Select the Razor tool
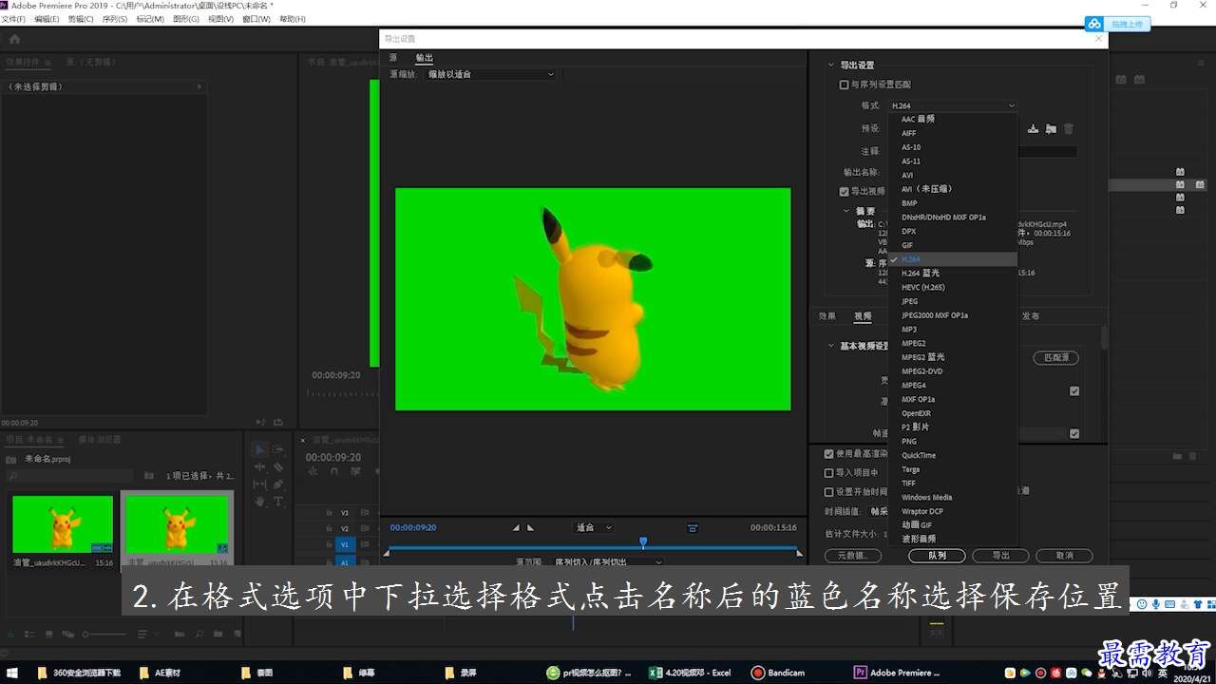This screenshot has height=684, width=1216. [x=278, y=466]
